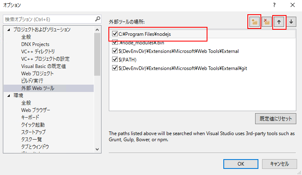The width and height of the screenshot is (302, 175).
Task: Confirm with the OK button
Action: 241,164
